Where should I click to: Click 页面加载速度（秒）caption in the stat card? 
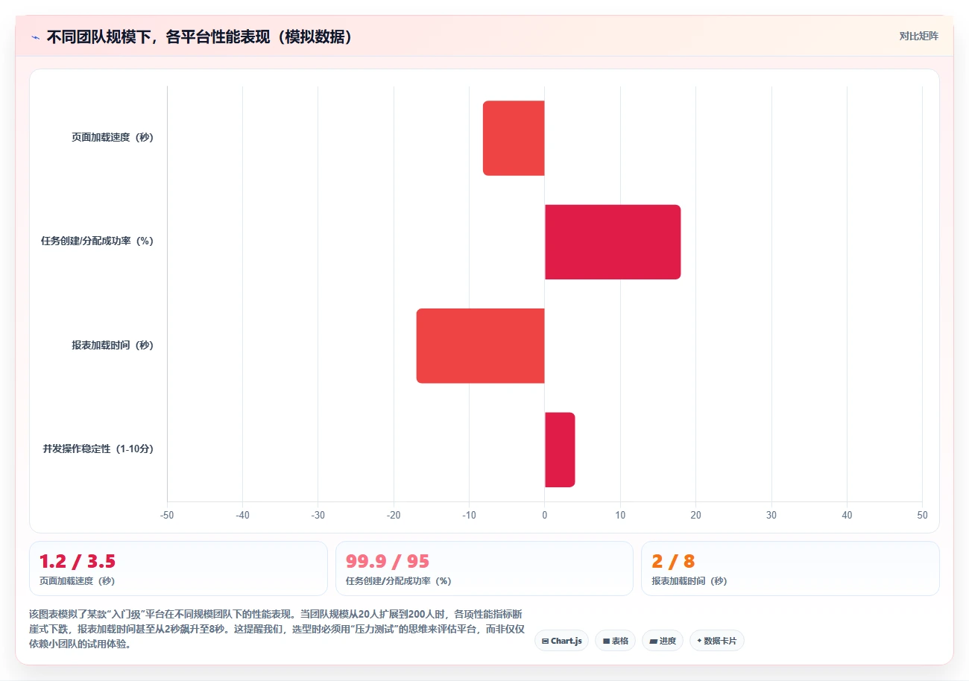[x=77, y=581]
